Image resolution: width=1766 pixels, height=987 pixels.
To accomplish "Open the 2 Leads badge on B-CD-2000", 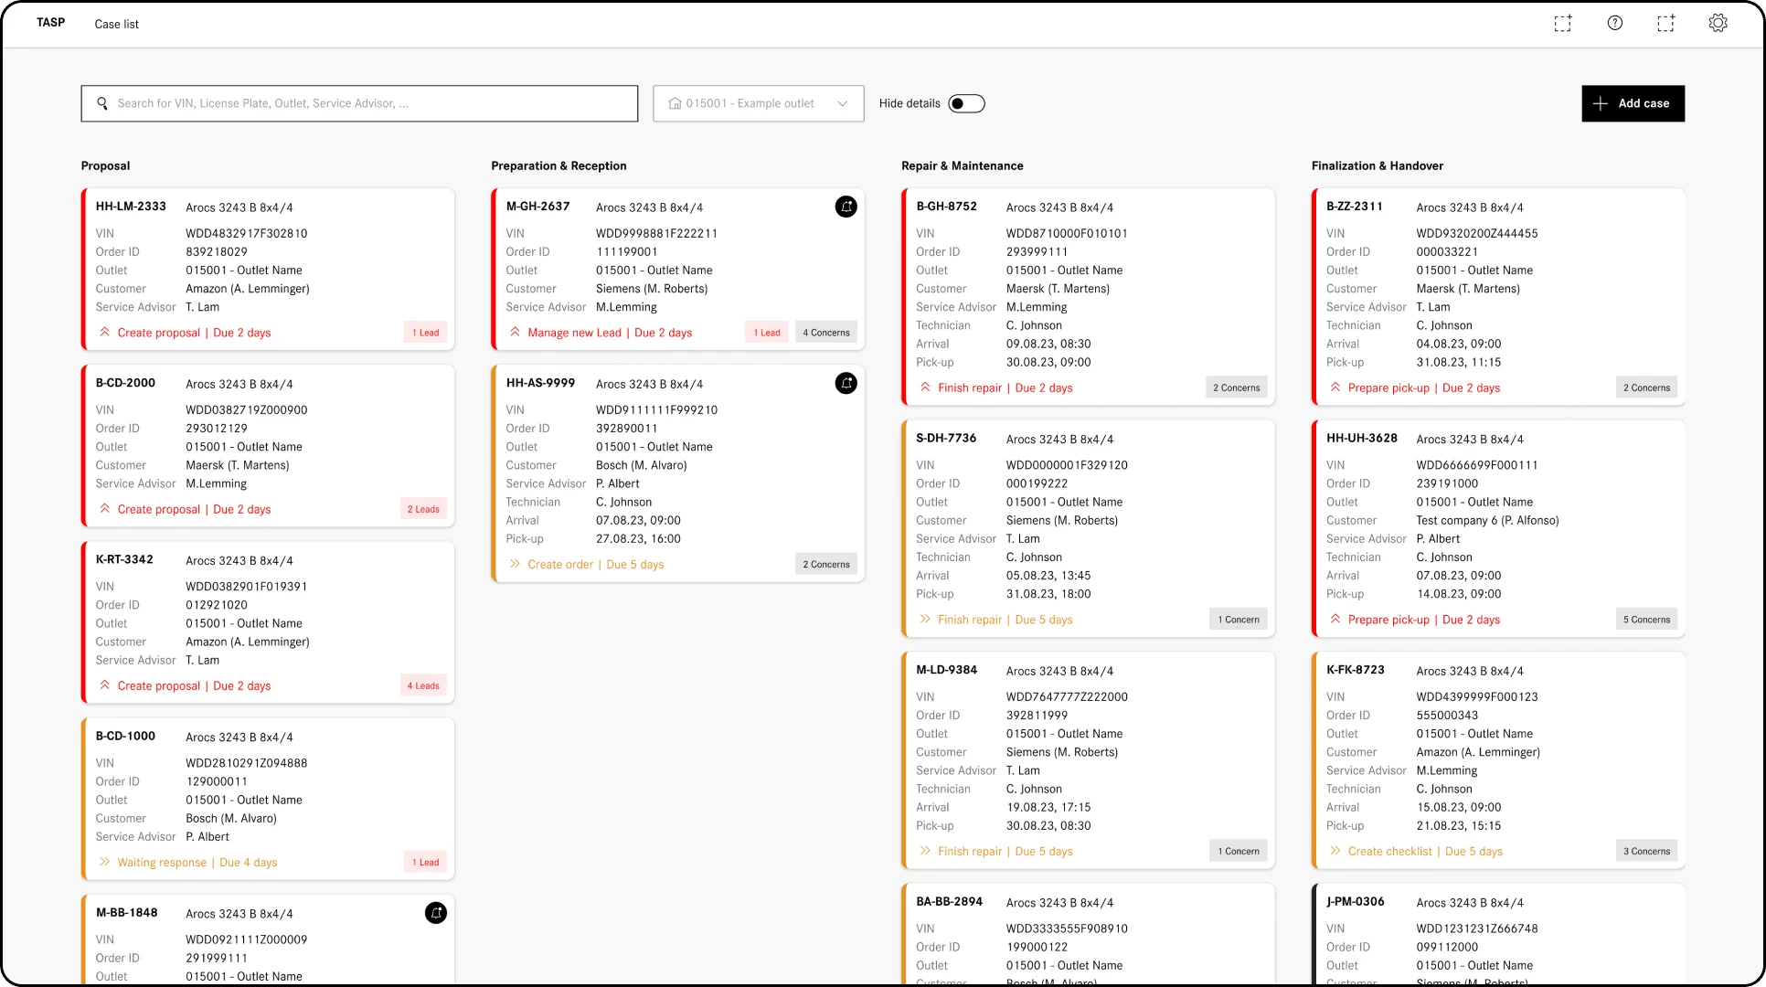I will [x=423, y=509].
